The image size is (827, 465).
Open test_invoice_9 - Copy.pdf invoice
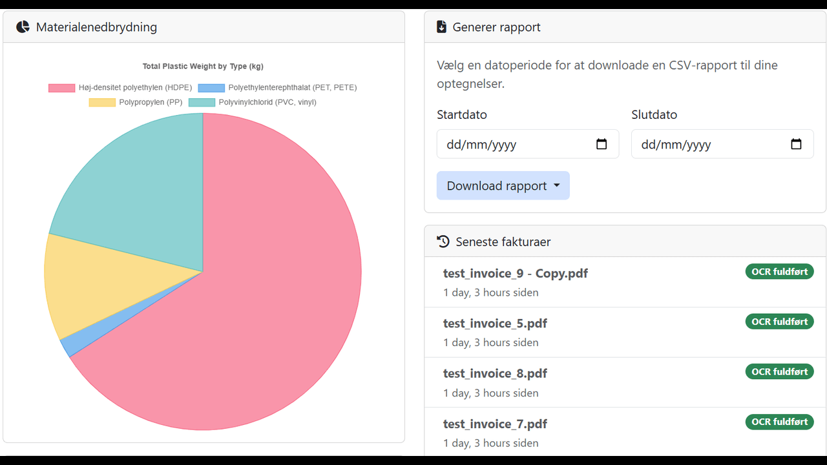pyautogui.click(x=515, y=273)
